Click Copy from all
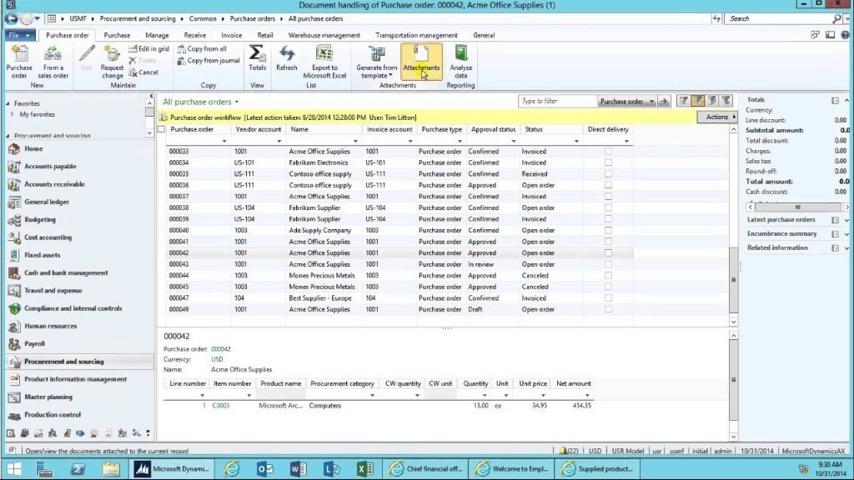The height and width of the screenshot is (480, 854). (x=202, y=48)
